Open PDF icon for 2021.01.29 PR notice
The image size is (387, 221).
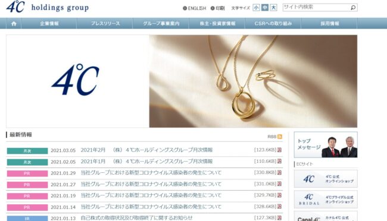point(279,172)
